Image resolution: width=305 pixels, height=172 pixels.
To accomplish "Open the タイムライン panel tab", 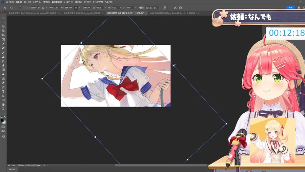I will click(x=12, y=169).
